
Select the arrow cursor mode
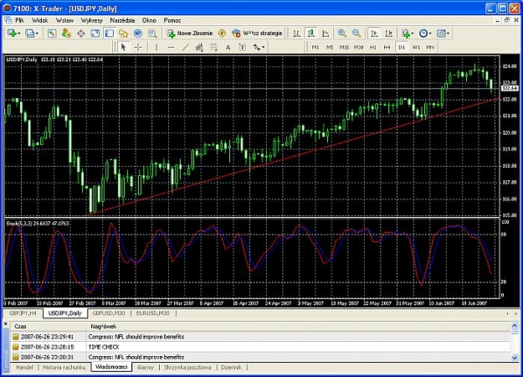pos(123,48)
